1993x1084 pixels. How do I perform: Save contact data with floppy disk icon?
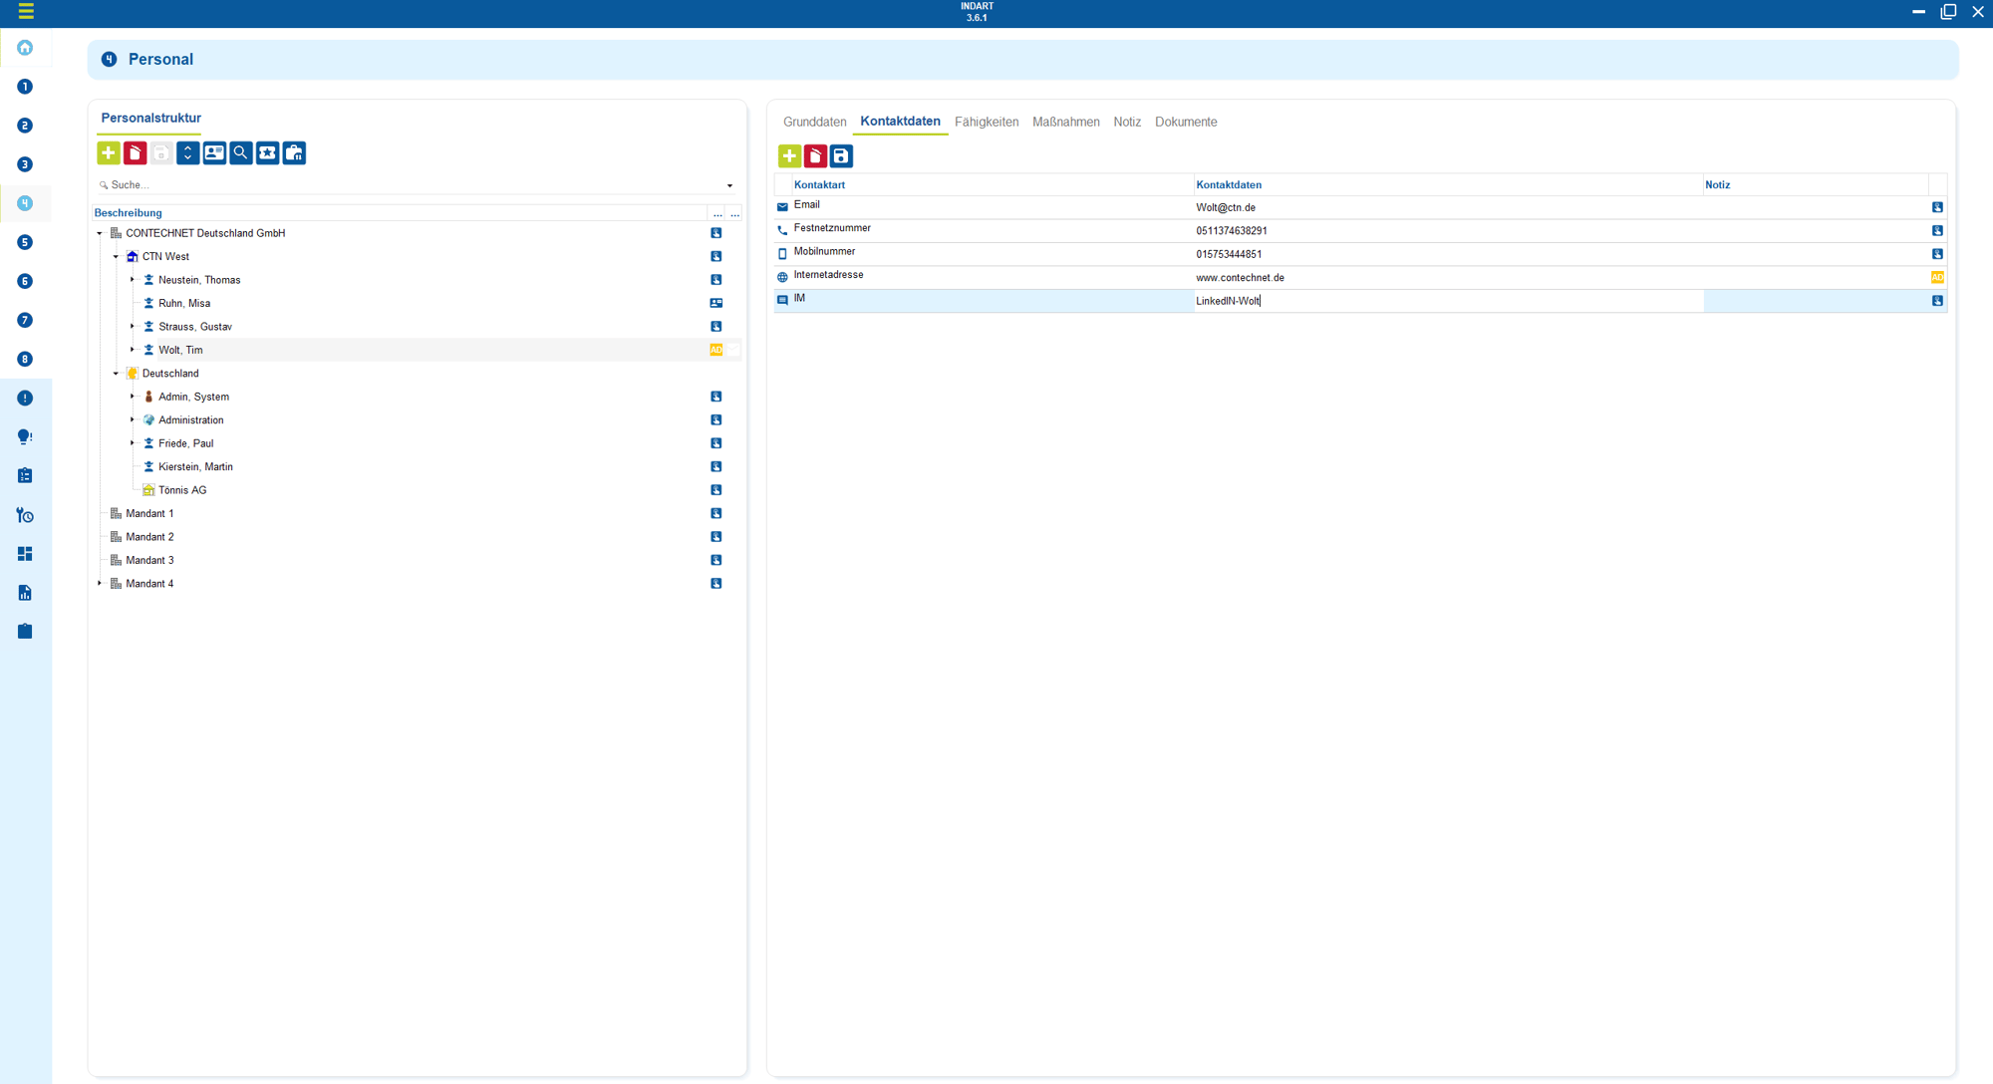[841, 156]
